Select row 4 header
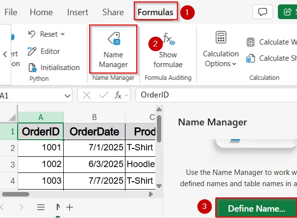Image resolution: width=297 pixels, height=218 pixels. point(9,181)
